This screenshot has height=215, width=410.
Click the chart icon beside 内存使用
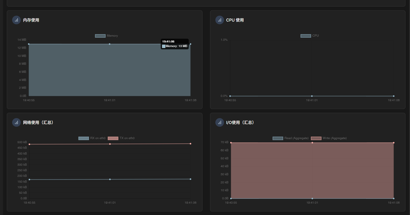pos(16,20)
